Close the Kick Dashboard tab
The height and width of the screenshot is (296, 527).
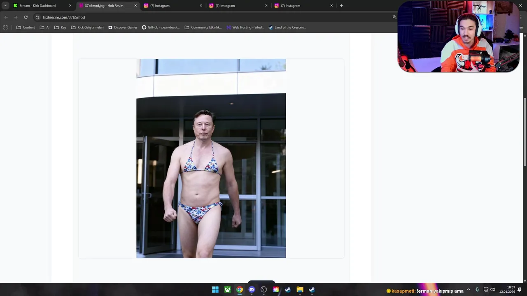click(x=70, y=6)
